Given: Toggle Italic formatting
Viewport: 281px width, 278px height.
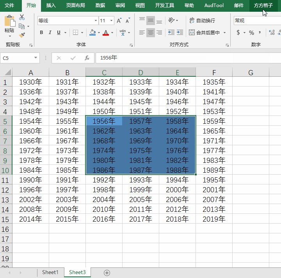Looking at the screenshot, I should point(50,32).
